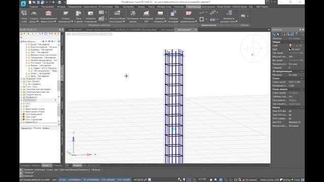
Task: Toggle ОТС-ПОЛЯР polar tracking
Action: tap(124, 180)
